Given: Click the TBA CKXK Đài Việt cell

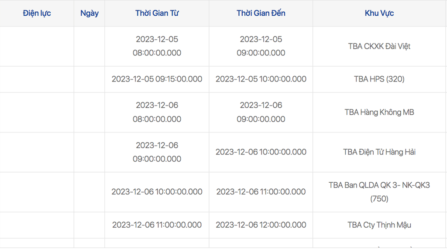Looking at the screenshot, I should pos(379,46).
